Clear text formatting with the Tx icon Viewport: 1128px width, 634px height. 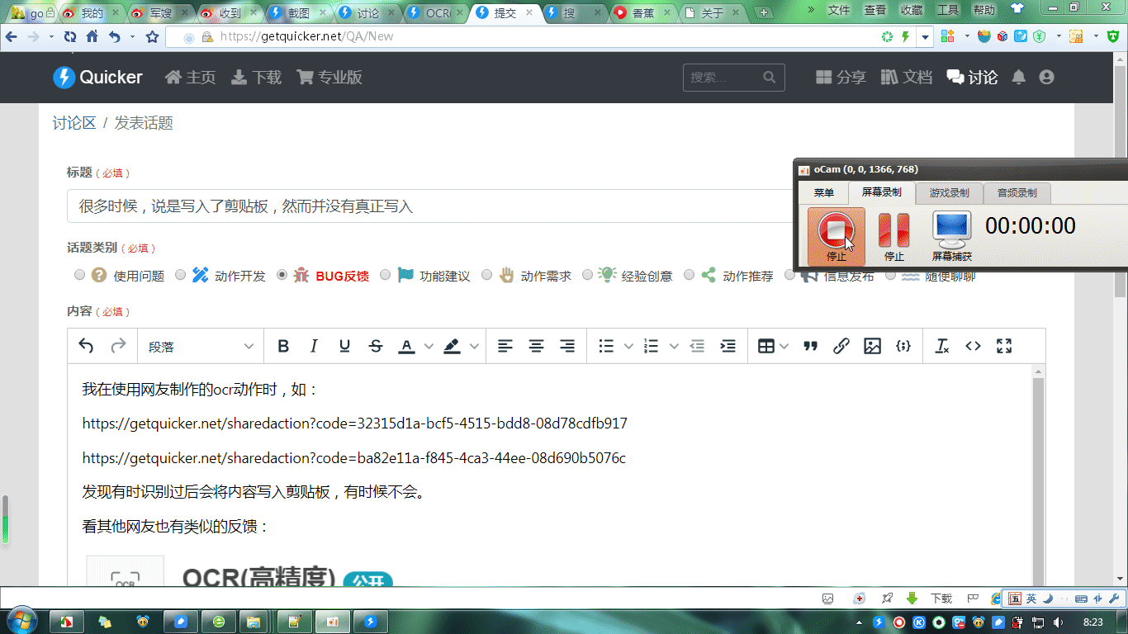941,346
